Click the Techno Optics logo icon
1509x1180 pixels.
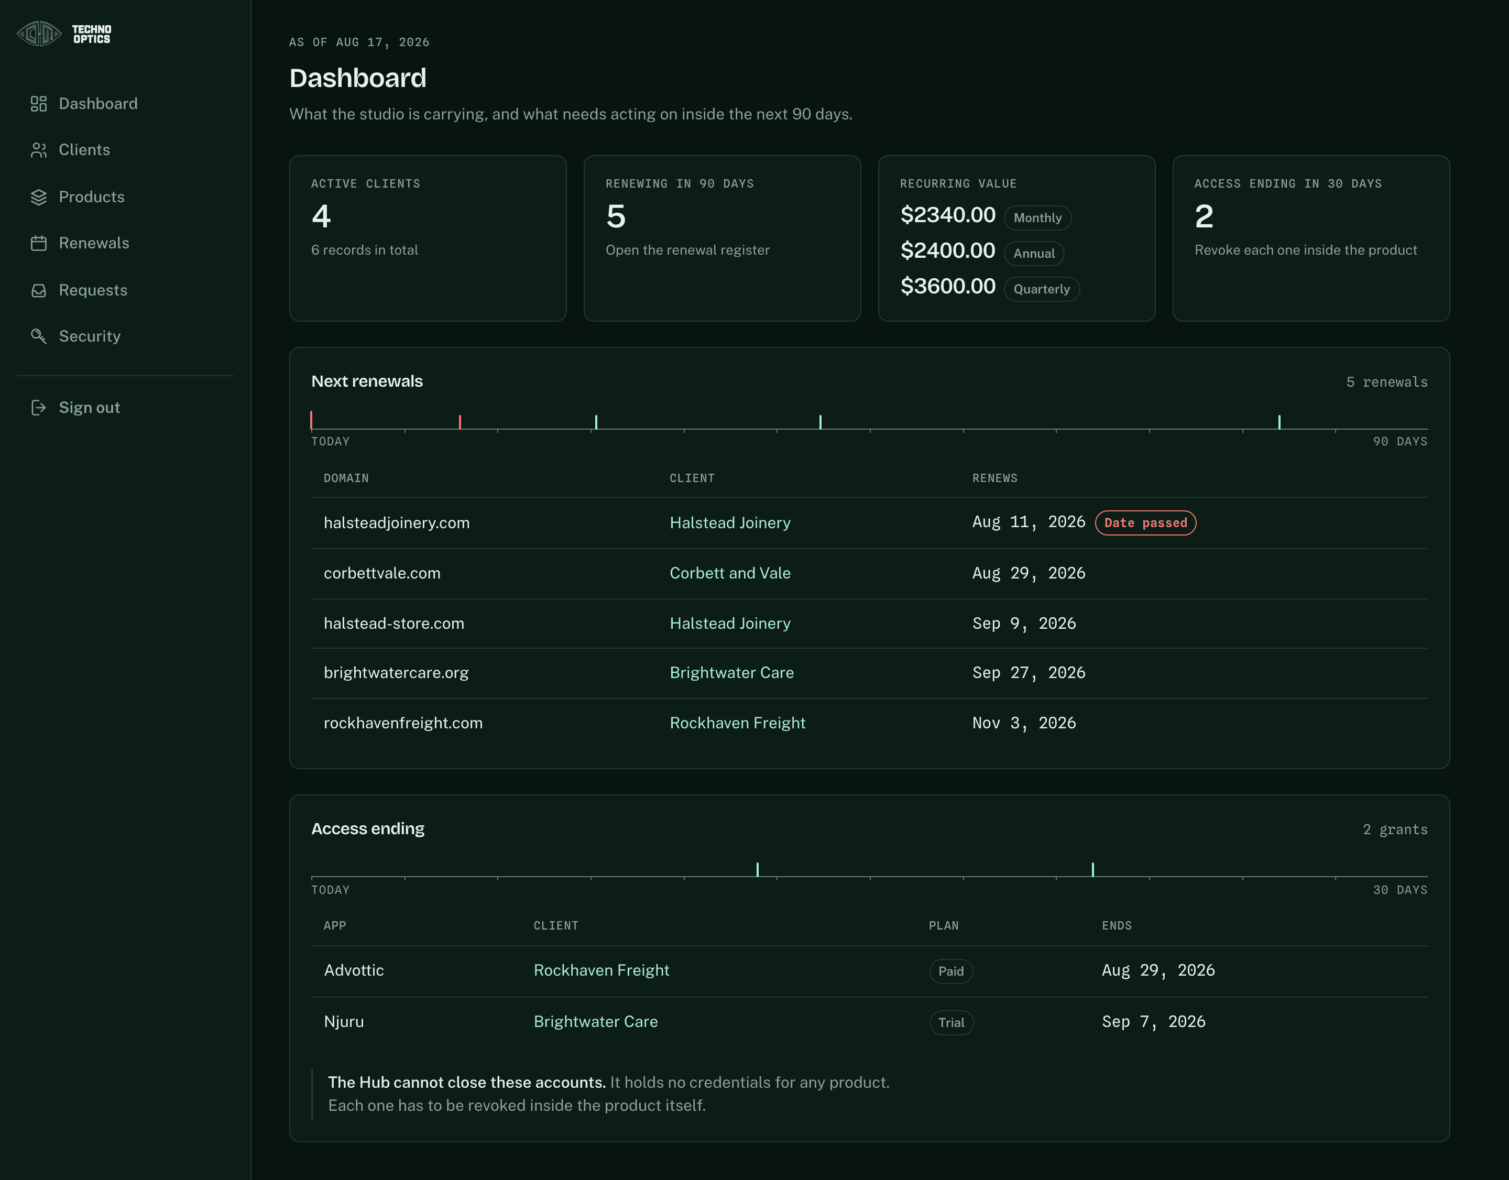coord(39,33)
